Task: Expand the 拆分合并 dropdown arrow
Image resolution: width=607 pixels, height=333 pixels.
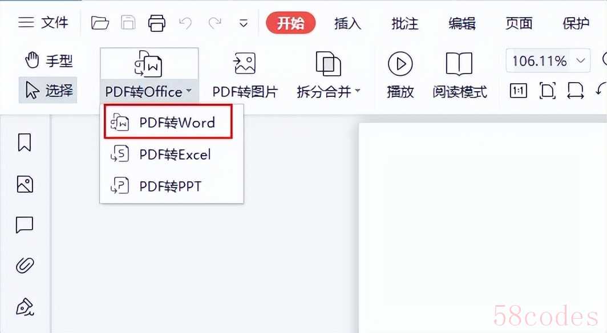Action: pyautogui.click(x=358, y=91)
